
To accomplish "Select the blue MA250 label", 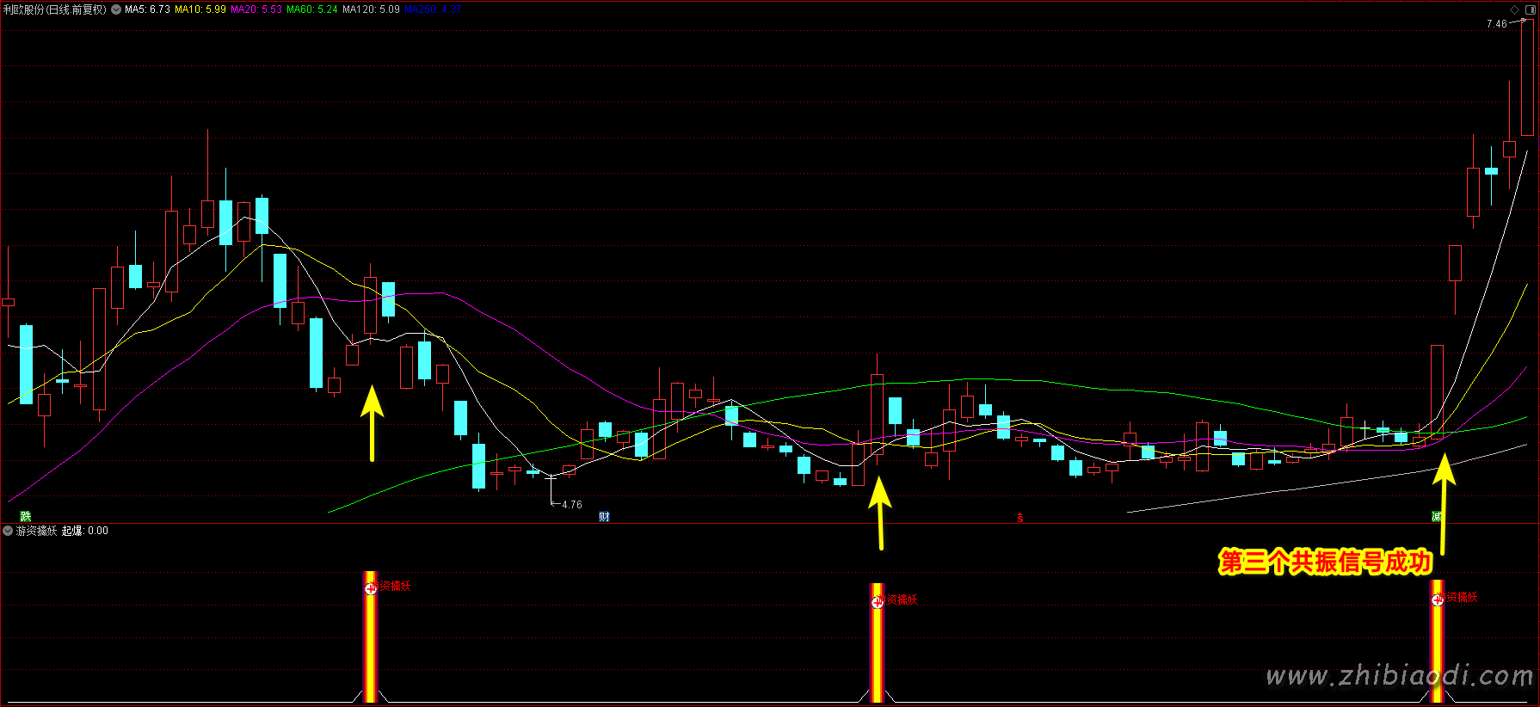I will 433,9.
